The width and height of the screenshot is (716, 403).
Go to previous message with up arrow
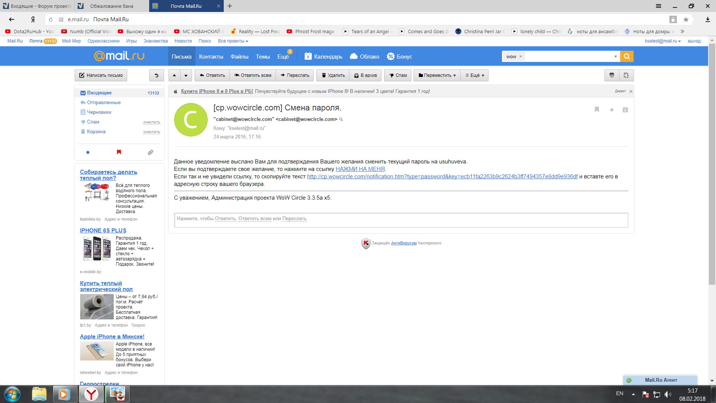click(x=174, y=75)
